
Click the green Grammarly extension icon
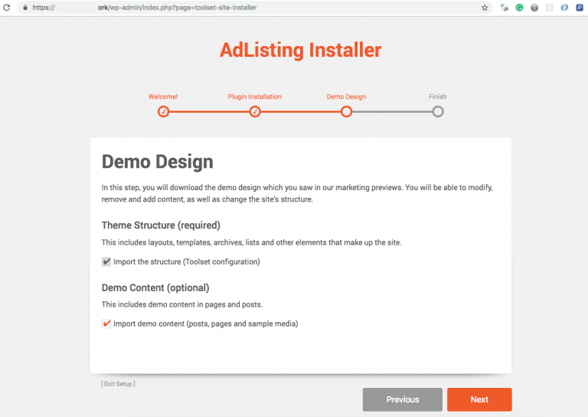[x=519, y=8]
